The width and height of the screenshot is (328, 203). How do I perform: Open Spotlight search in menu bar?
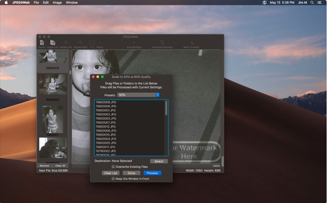[x=312, y=2]
